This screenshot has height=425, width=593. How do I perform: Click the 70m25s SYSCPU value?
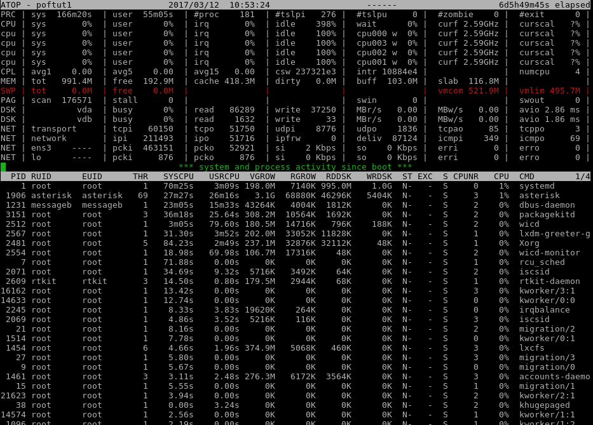point(179,186)
